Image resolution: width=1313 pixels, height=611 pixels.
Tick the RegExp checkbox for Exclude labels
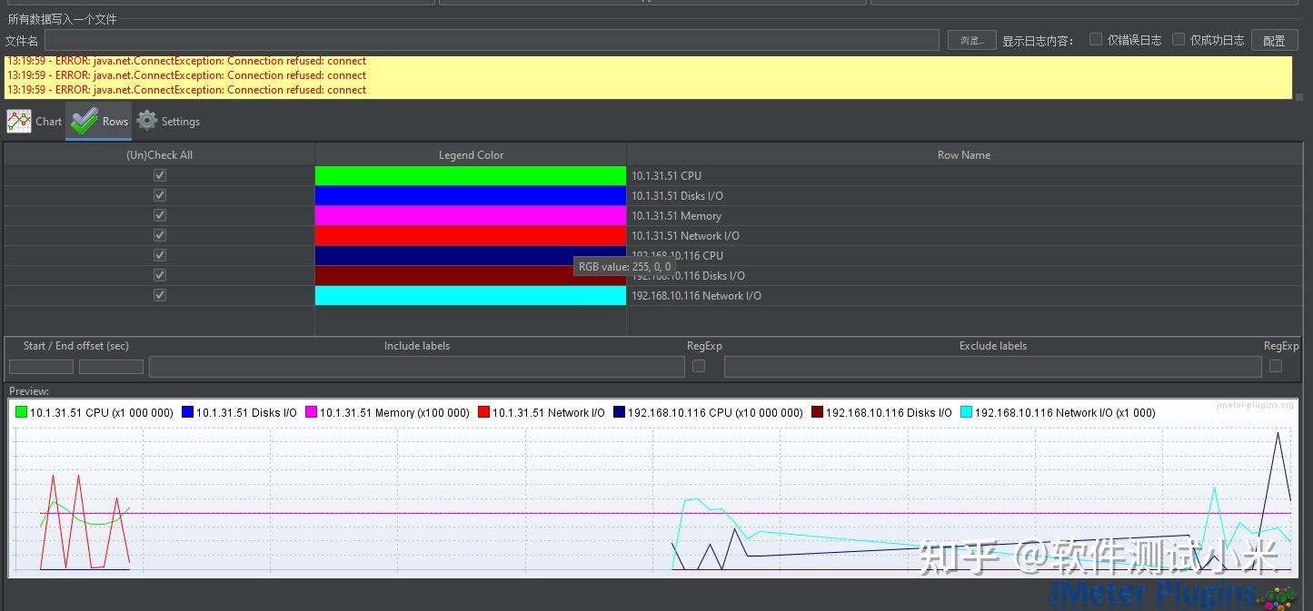click(1276, 366)
